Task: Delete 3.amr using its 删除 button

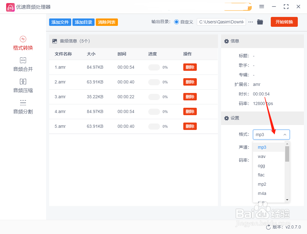Action: (190, 96)
